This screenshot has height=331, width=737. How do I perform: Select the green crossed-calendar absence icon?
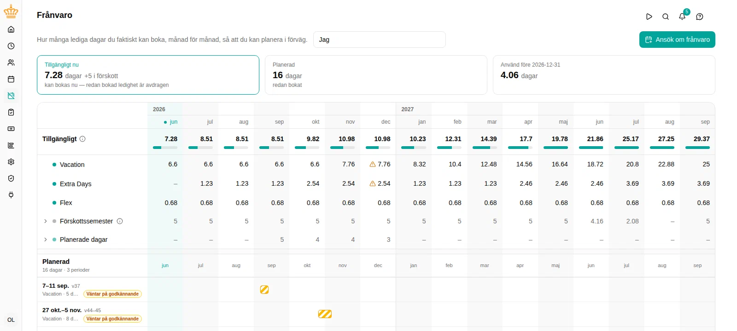[11, 96]
